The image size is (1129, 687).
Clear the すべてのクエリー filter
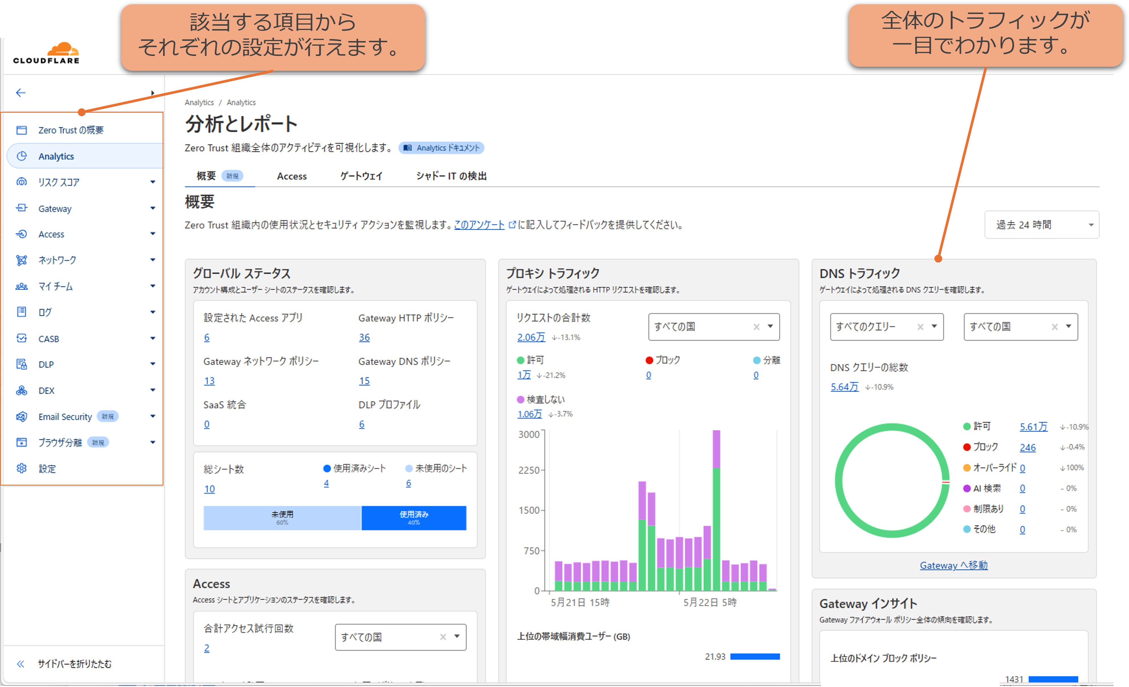pyautogui.click(x=920, y=327)
